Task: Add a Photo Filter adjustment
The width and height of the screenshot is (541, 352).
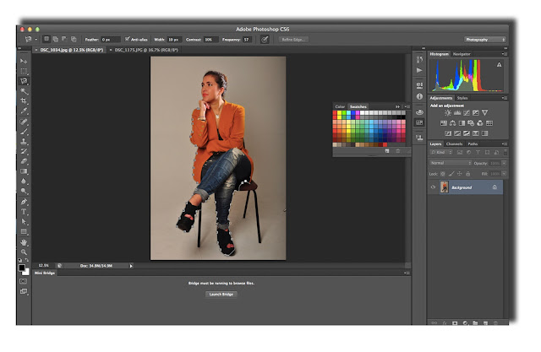Action: tap(471, 123)
